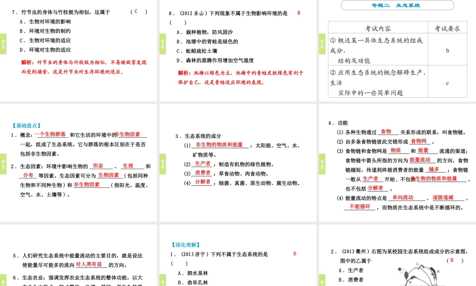Click the green 首页 button on the question 7 slide
This screenshot has width=476, height=286.
coord(3,44)
